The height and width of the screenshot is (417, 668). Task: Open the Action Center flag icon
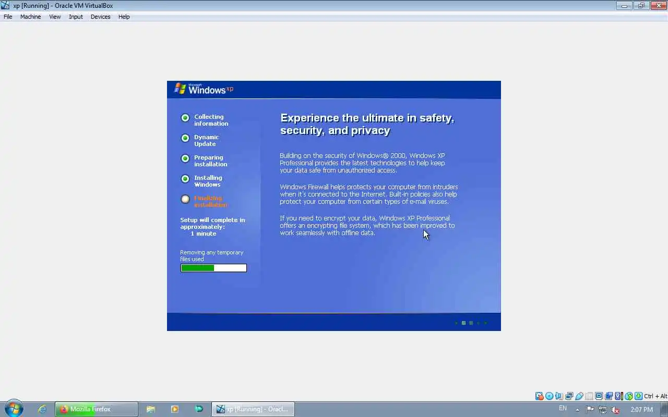590,410
